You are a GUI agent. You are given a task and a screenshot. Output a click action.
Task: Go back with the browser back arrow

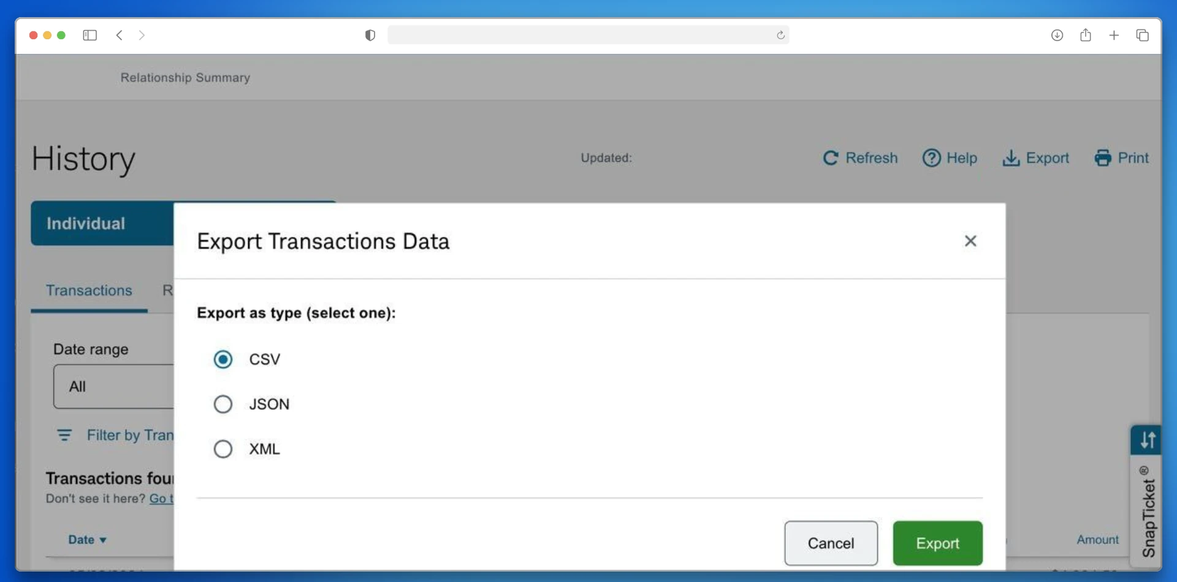[x=120, y=36]
